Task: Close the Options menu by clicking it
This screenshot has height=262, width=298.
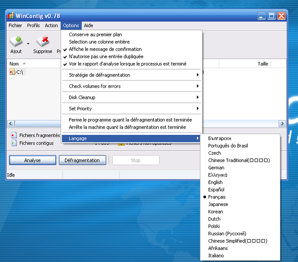Action: point(71,25)
